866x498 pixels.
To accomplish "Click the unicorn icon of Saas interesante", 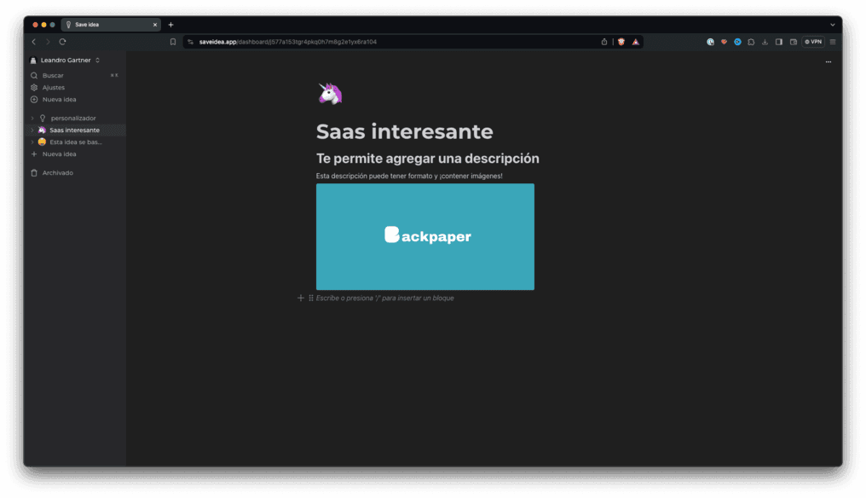I will pos(42,130).
